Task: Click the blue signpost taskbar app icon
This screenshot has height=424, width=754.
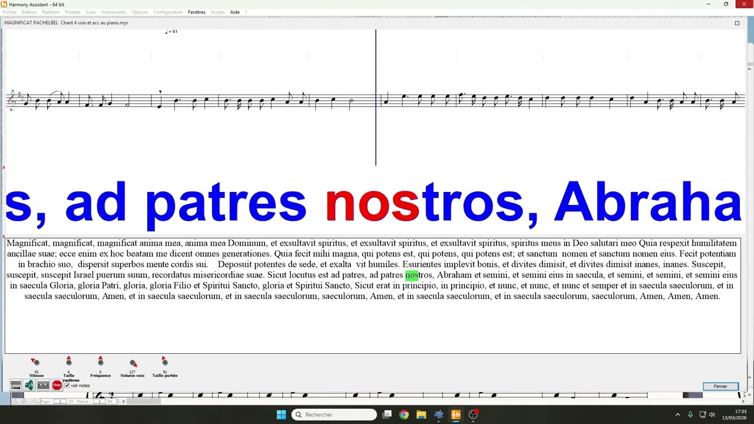Action: pyautogui.click(x=438, y=415)
